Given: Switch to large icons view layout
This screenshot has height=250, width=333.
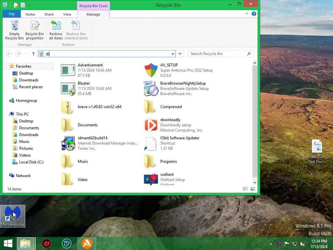Looking at the screenshot, I should pyautogui.click(x=253, y=189).
